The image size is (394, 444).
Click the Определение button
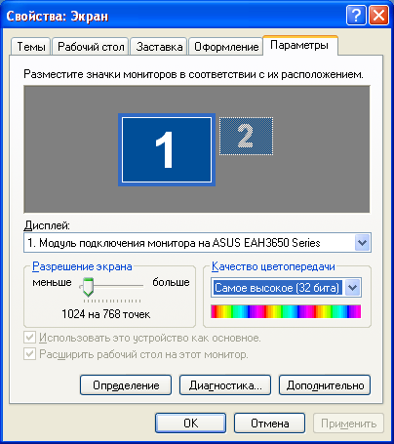tap(126, 385)
